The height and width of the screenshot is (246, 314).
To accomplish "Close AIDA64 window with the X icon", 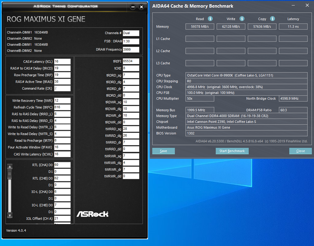I will pos(307,5).
